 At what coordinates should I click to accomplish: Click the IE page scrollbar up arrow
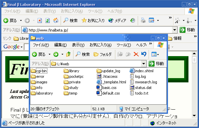pyautogui.click(x=194, y=53)
